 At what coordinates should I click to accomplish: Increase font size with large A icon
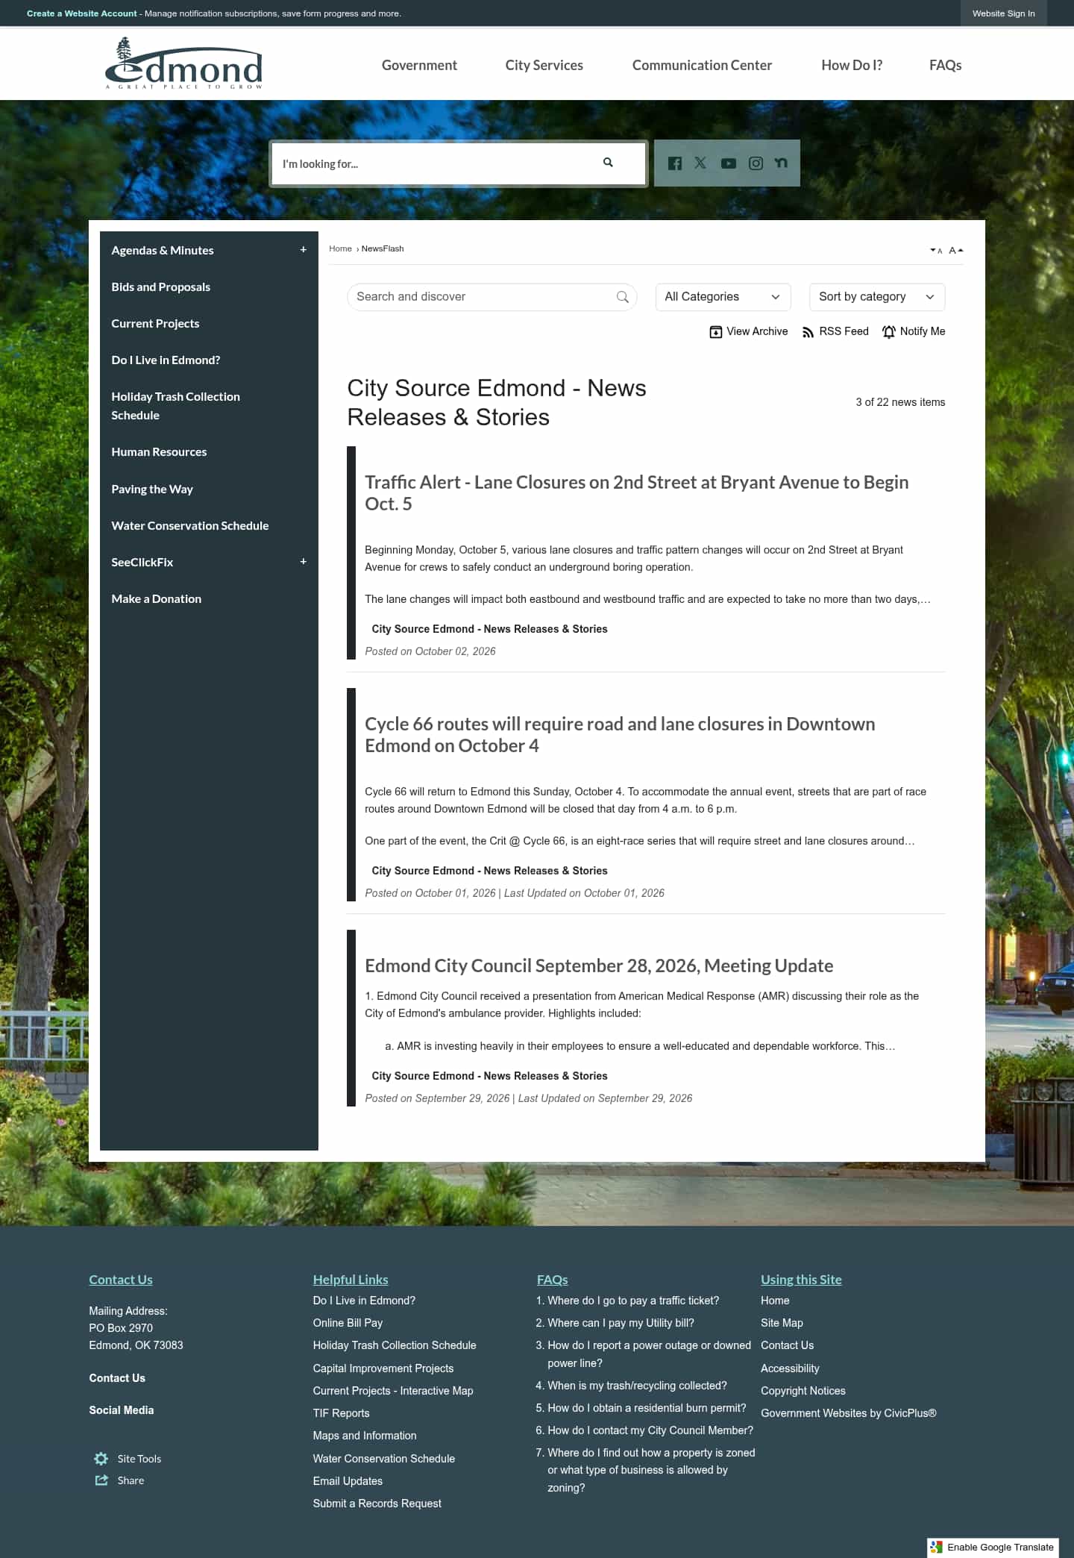[x=955, y=251]
